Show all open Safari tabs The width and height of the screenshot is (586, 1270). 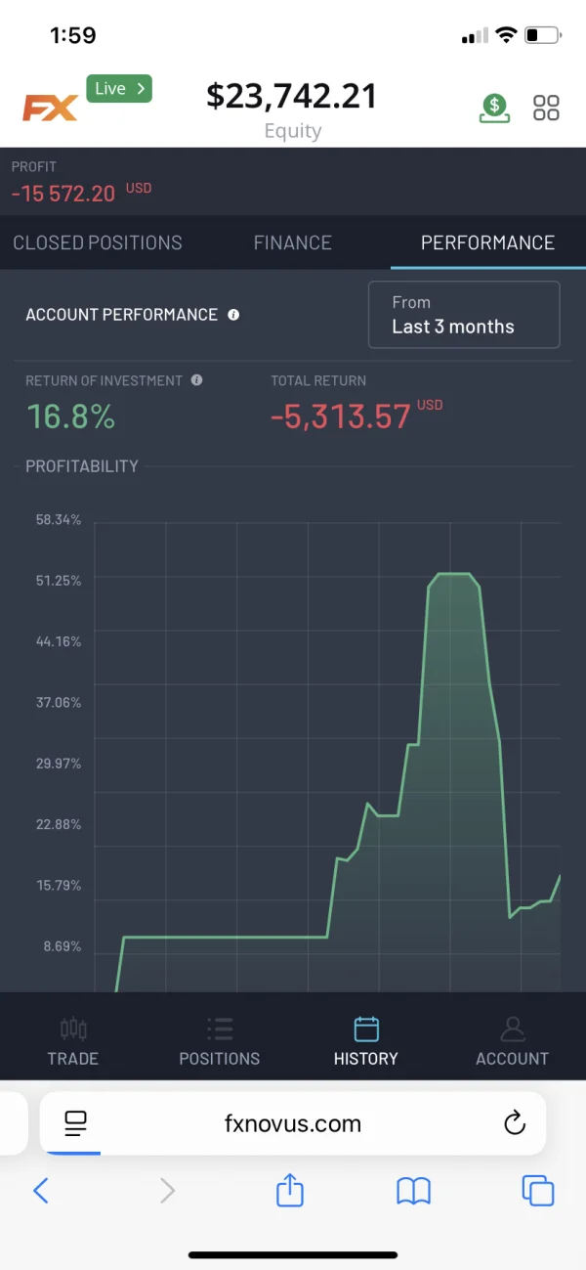click(537, 1190)
